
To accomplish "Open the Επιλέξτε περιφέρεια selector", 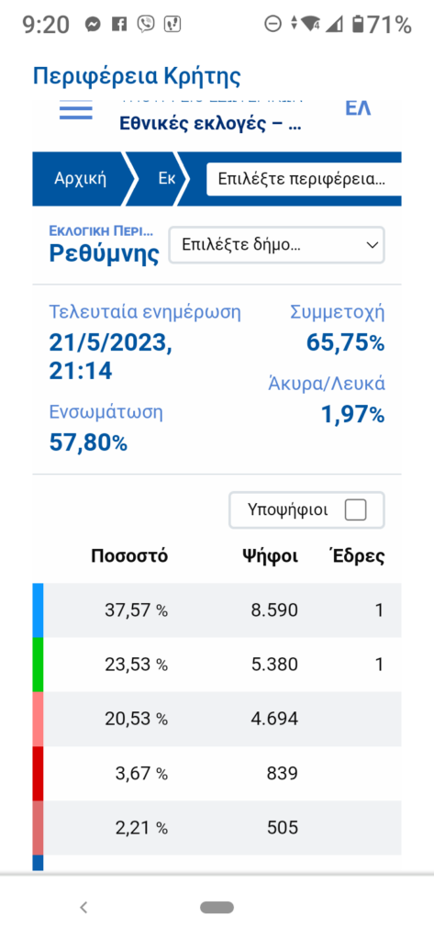I will (x=304, y=179).
